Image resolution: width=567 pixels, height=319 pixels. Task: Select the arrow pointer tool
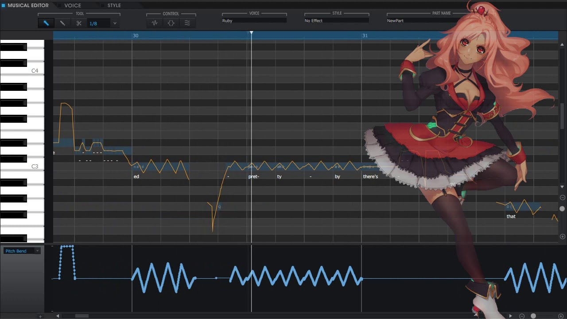pos(46,23)
